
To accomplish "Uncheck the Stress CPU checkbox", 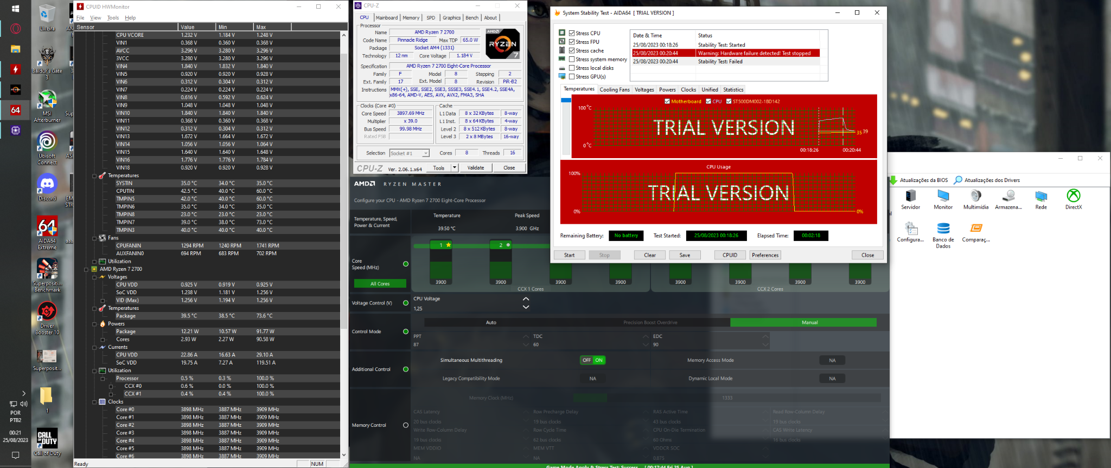I will pos(572,33).
